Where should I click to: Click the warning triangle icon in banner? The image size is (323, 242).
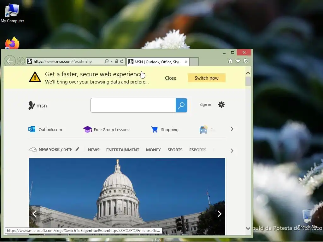(35, 77)
